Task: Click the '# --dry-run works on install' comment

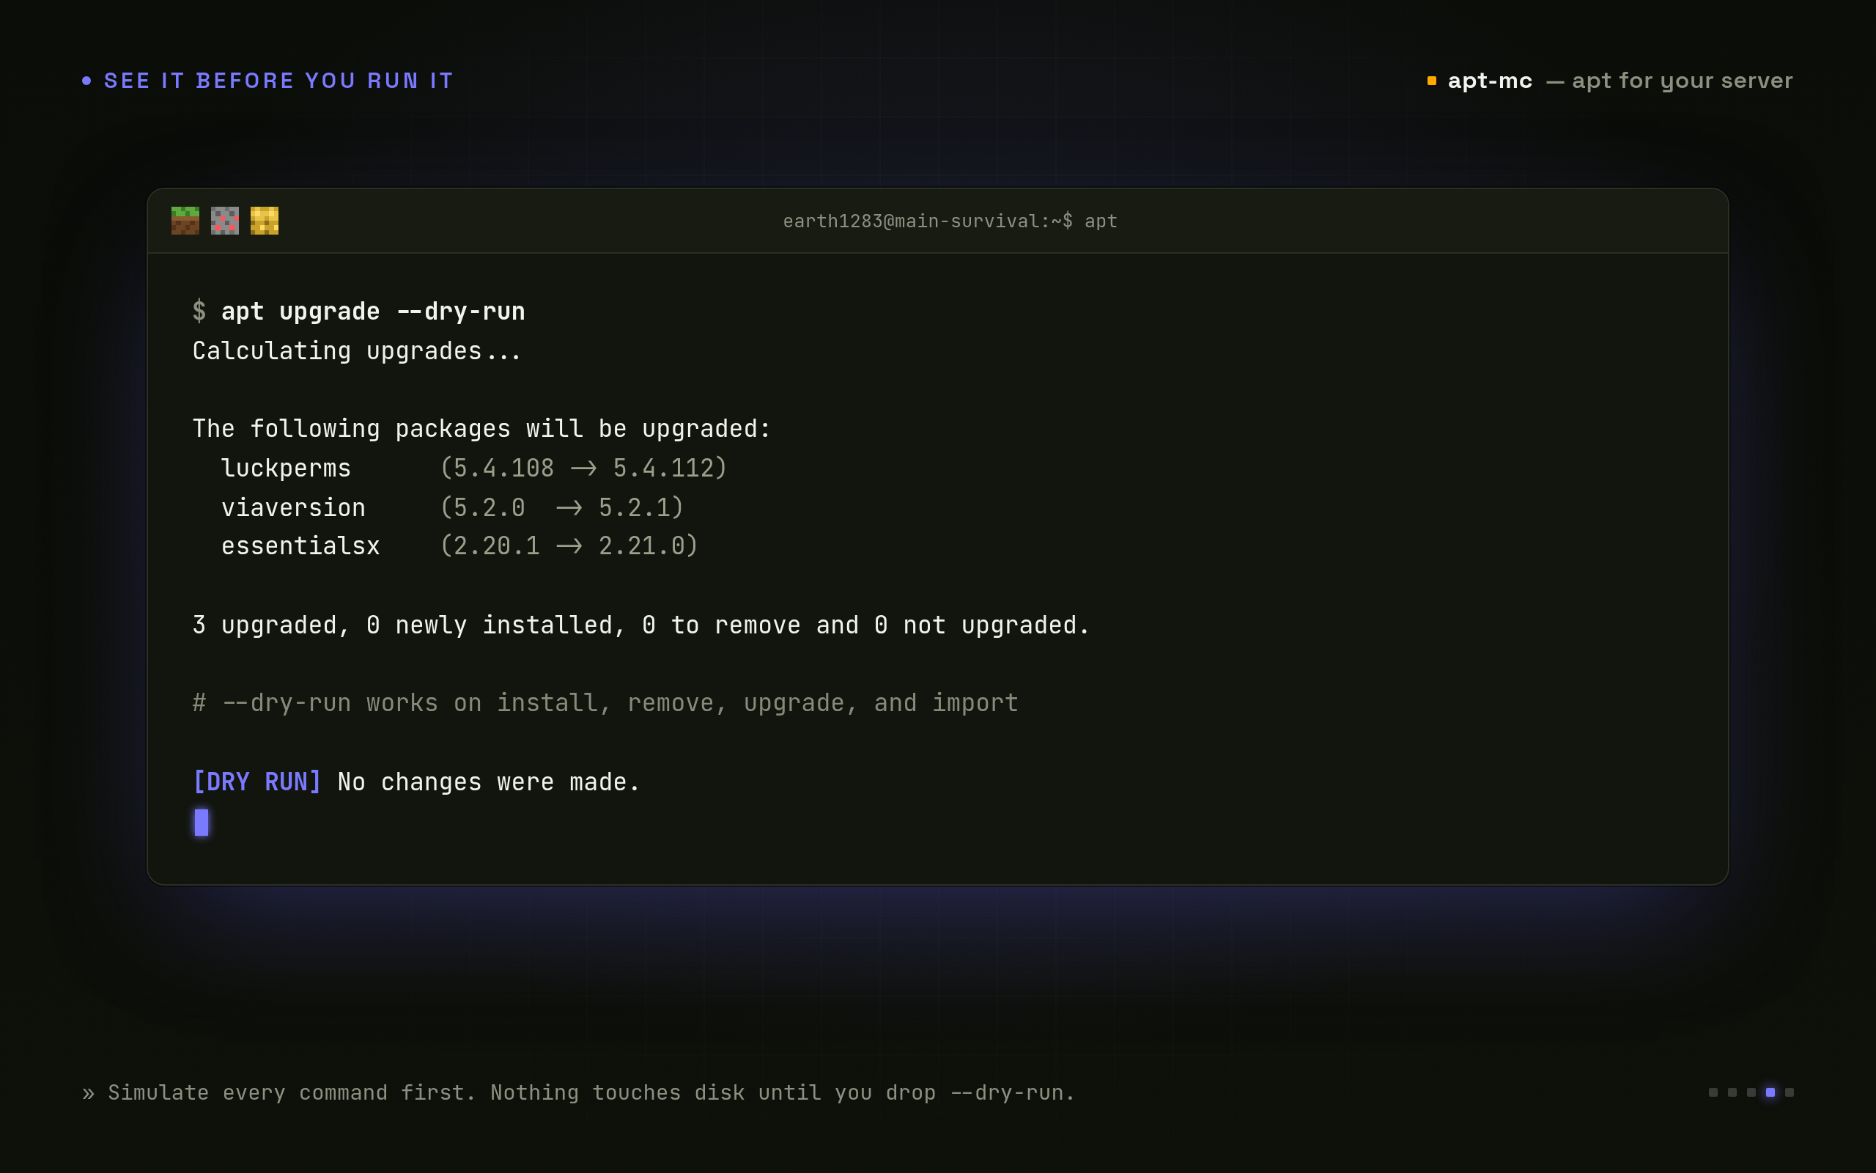Action: pyautogui.click(x=605, y=703)
